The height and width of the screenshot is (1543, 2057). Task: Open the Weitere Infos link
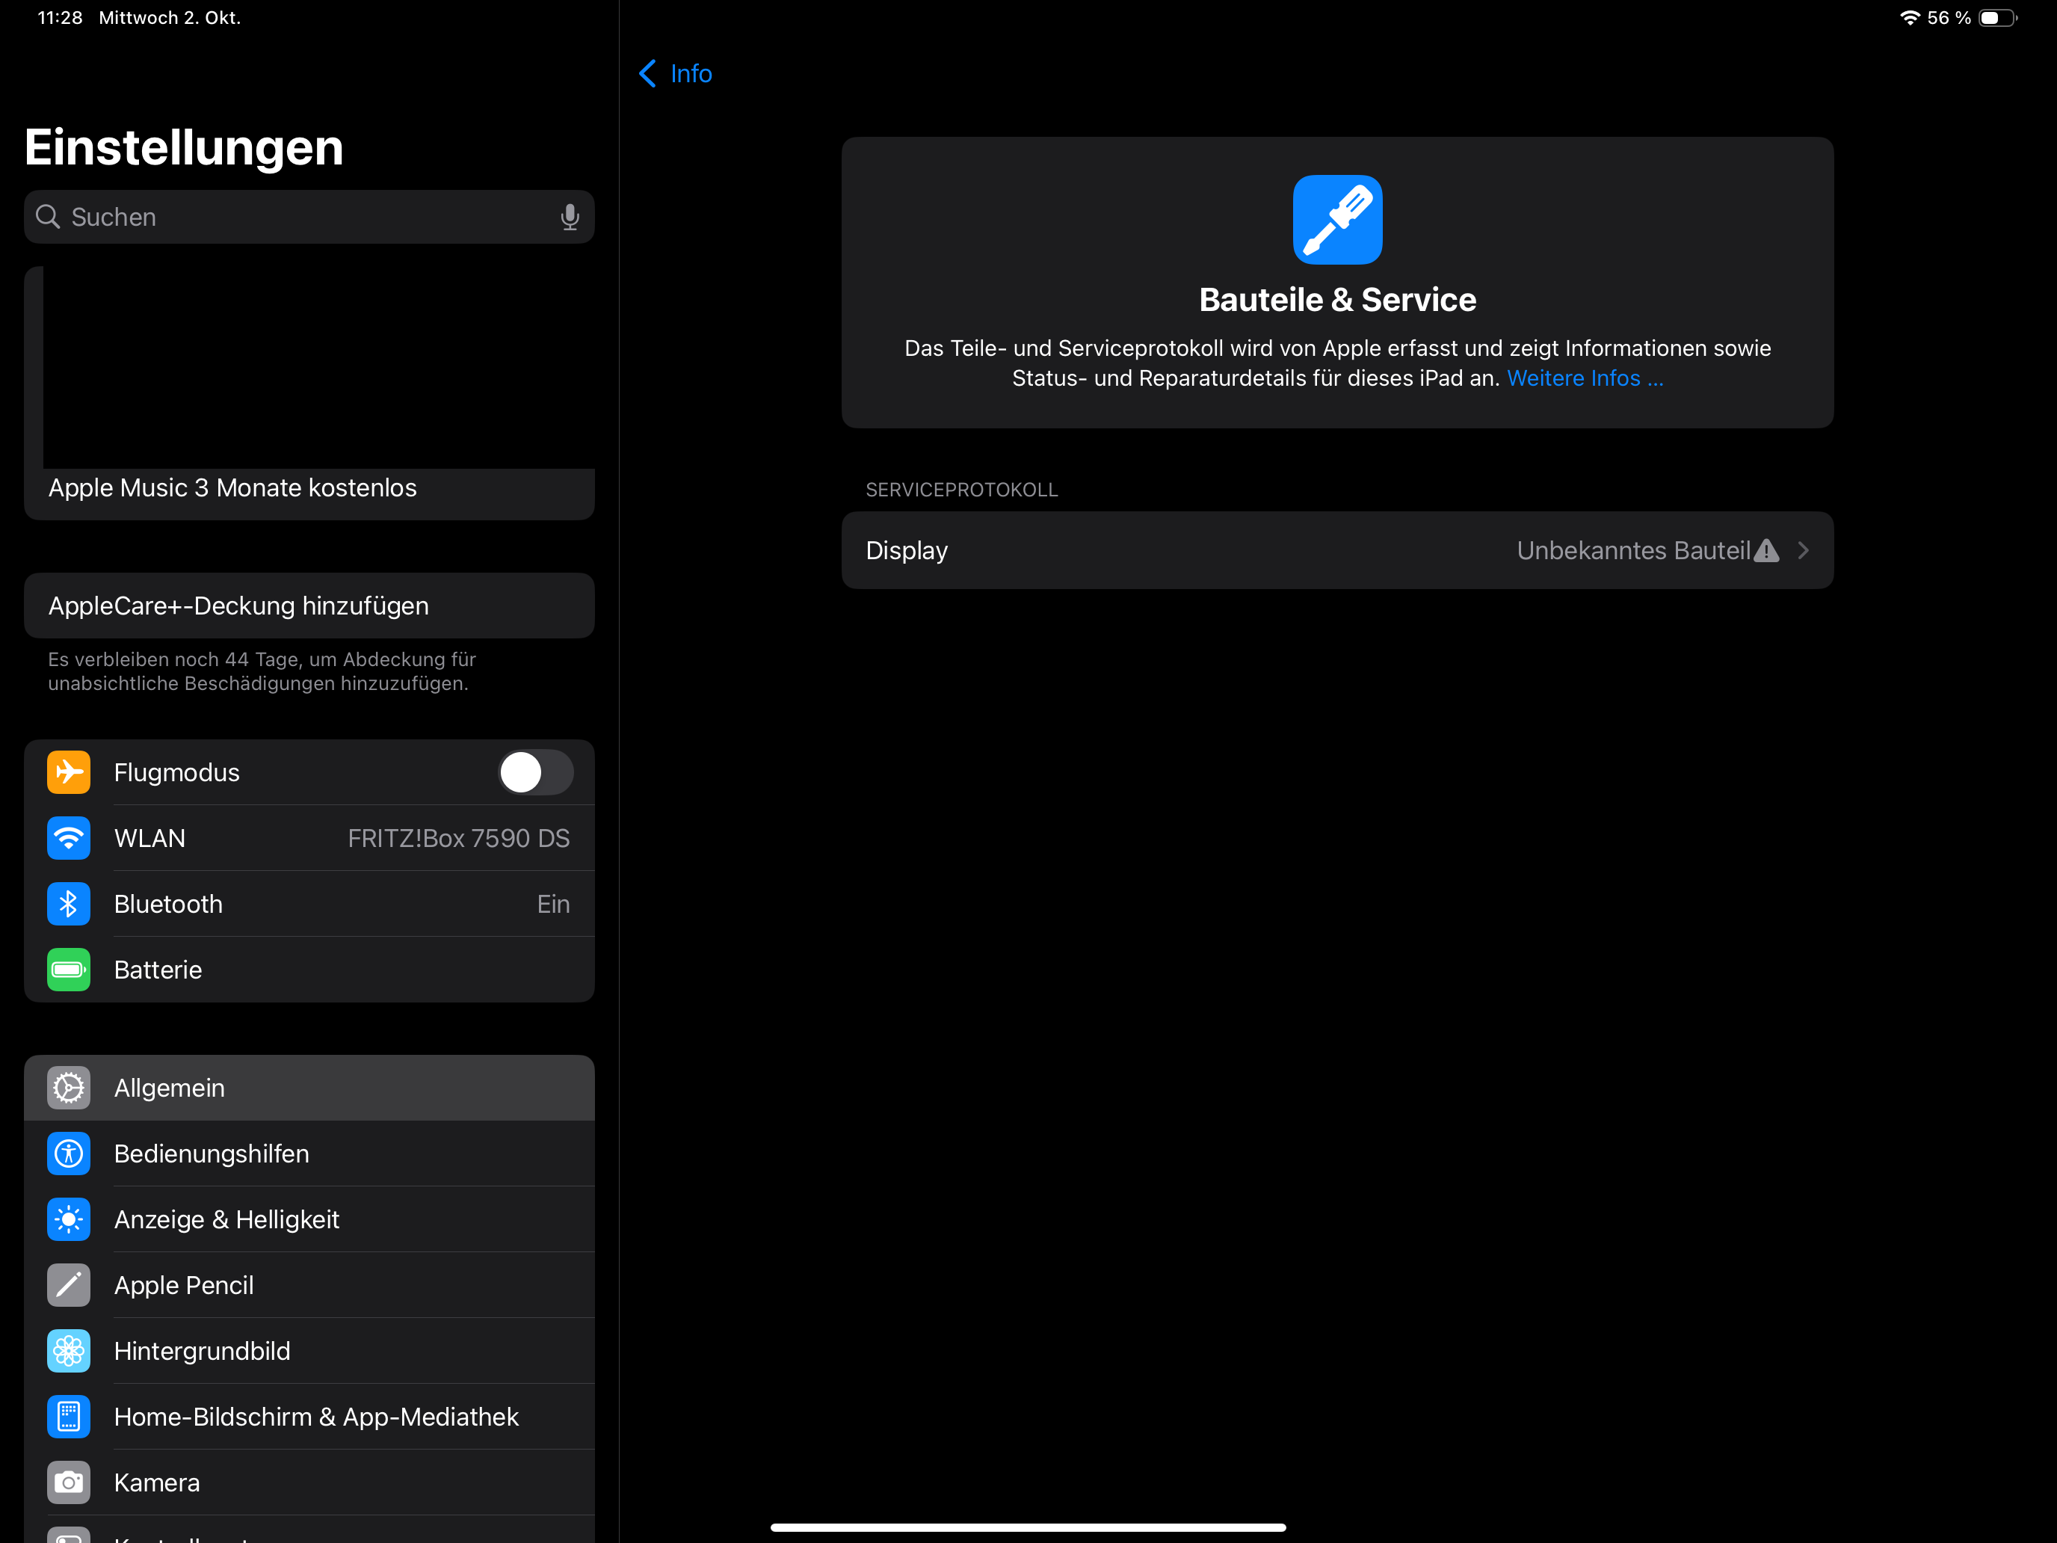pos(1585,378)
